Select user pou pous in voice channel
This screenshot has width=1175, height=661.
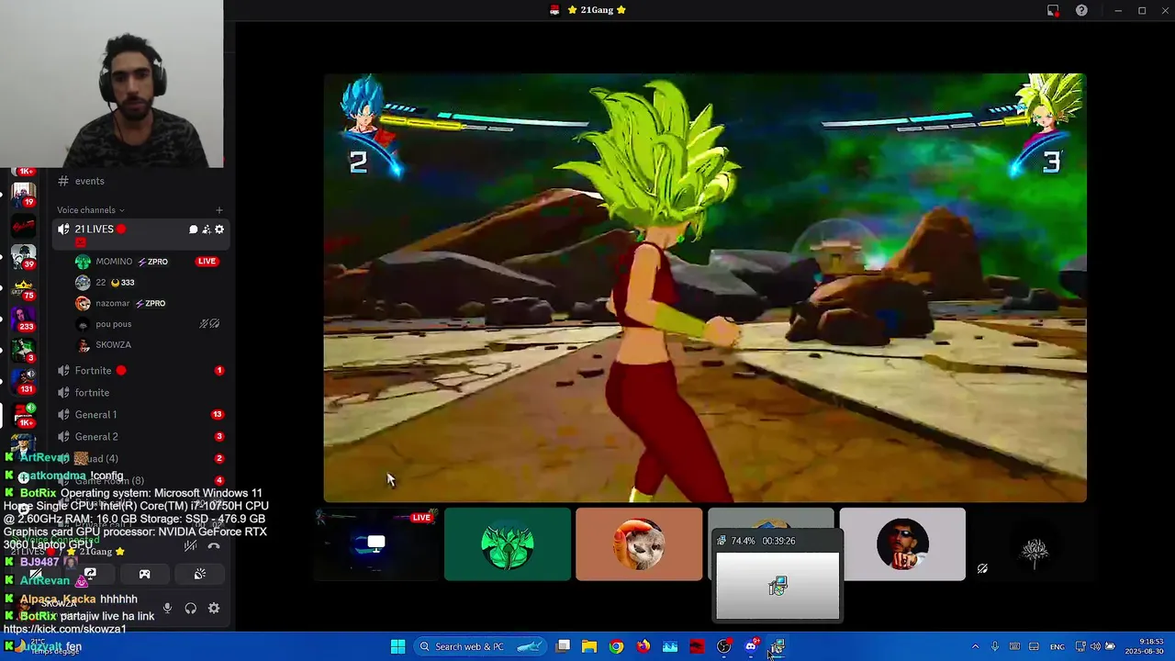[x=113, y=324]
